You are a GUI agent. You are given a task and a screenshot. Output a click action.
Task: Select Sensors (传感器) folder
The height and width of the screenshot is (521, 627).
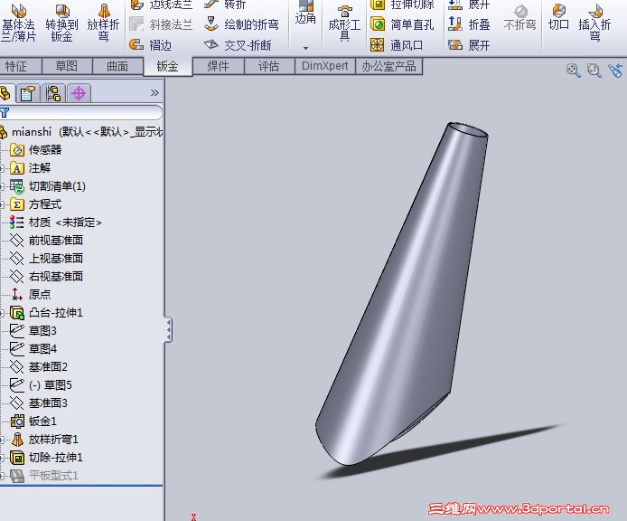click(36, 150)
